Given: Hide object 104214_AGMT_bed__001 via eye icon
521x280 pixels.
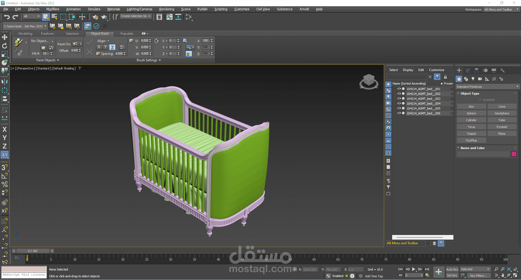Looking at the screenshot, I should point(399,89).
